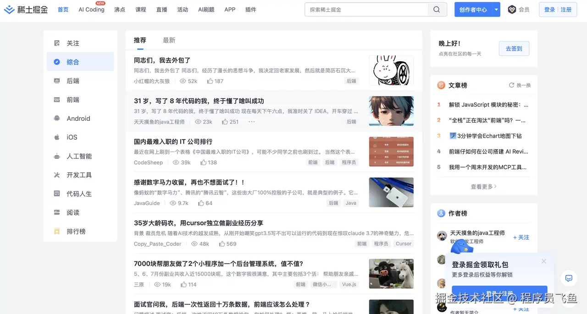Open 排行榜 in sidebar
This screenshot has height=314, width=587.
coord(80,231)
